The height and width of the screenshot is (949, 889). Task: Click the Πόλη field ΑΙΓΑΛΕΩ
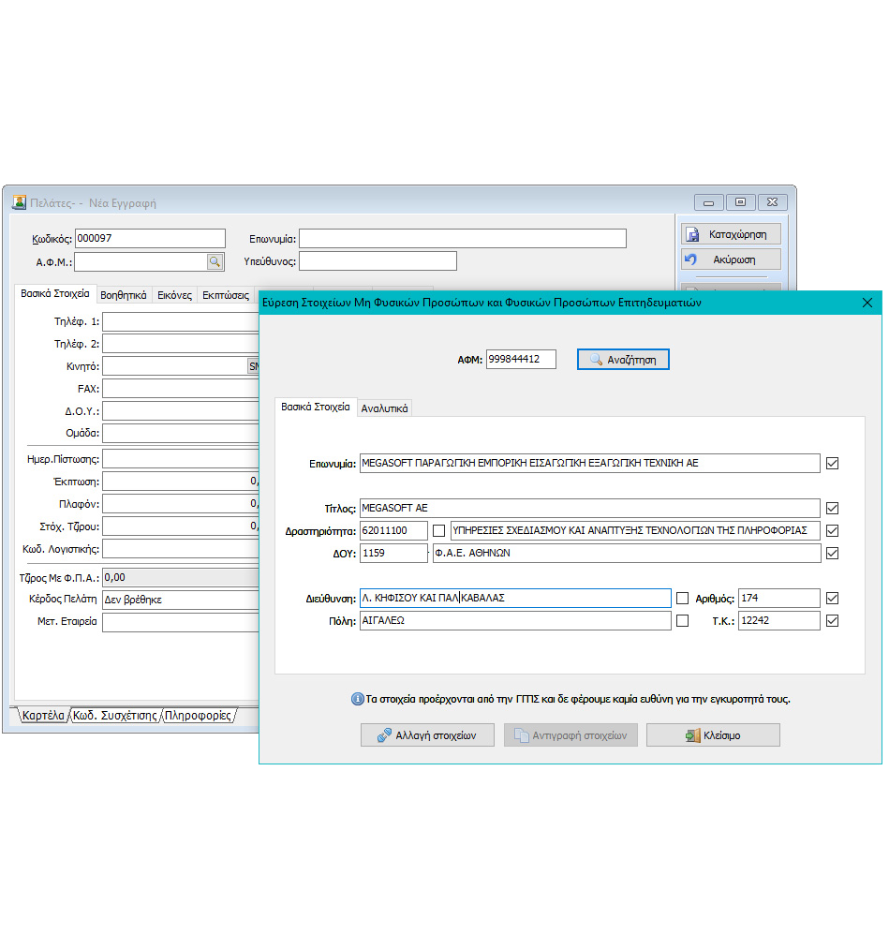tap(515, 620)
